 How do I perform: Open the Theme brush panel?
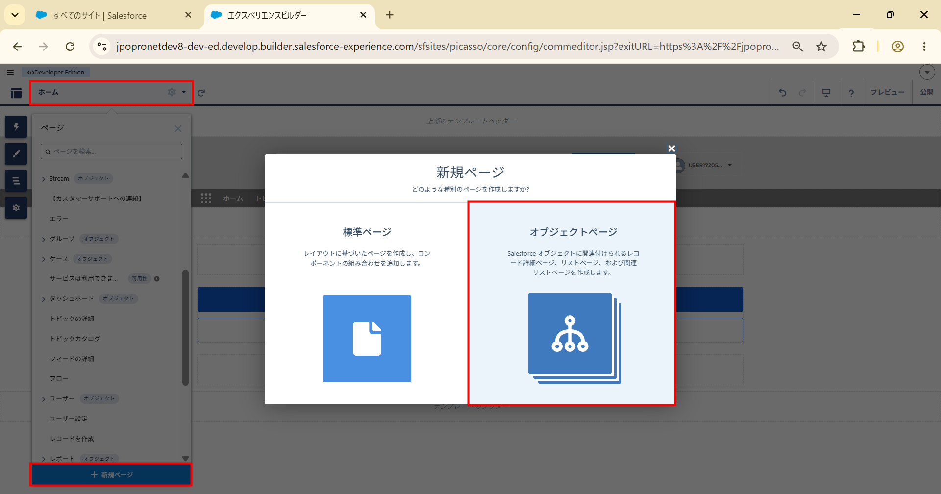click(x=16, y=154)
